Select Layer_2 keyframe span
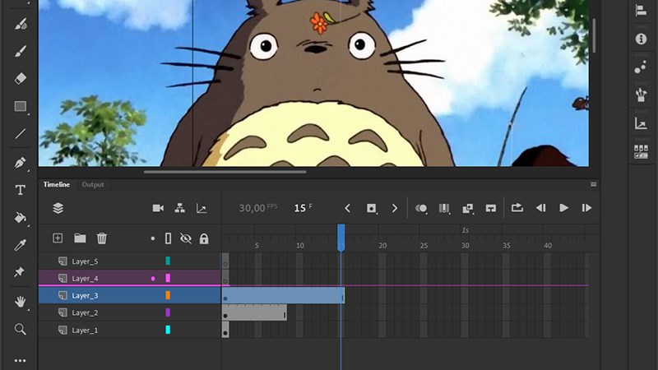The width and height of the screenshot is (658, 370). tap(254, 313)
